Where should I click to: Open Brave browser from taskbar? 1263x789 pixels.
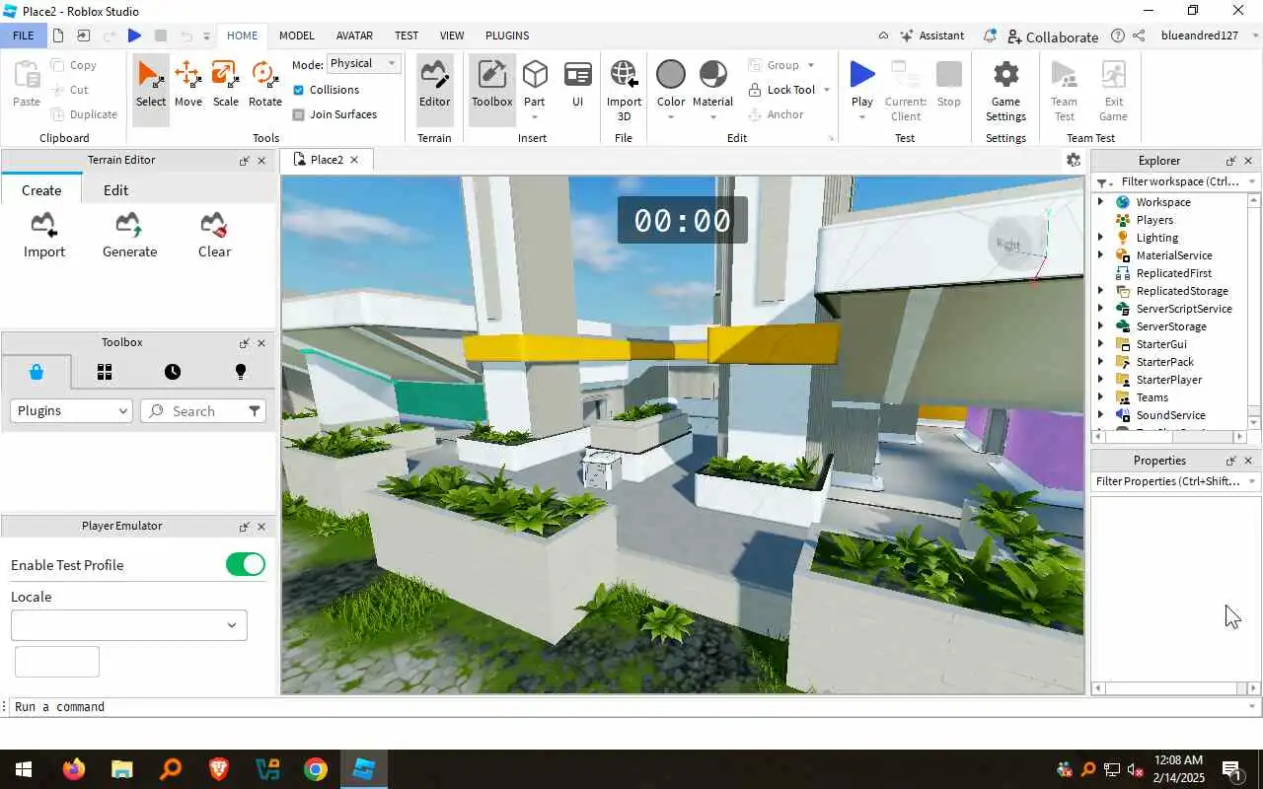tap(219, 769)
